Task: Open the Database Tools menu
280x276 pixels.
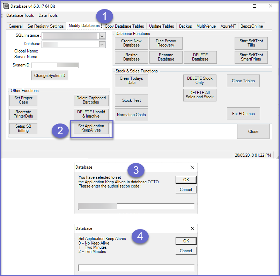Action: click(x=20, y=15)
